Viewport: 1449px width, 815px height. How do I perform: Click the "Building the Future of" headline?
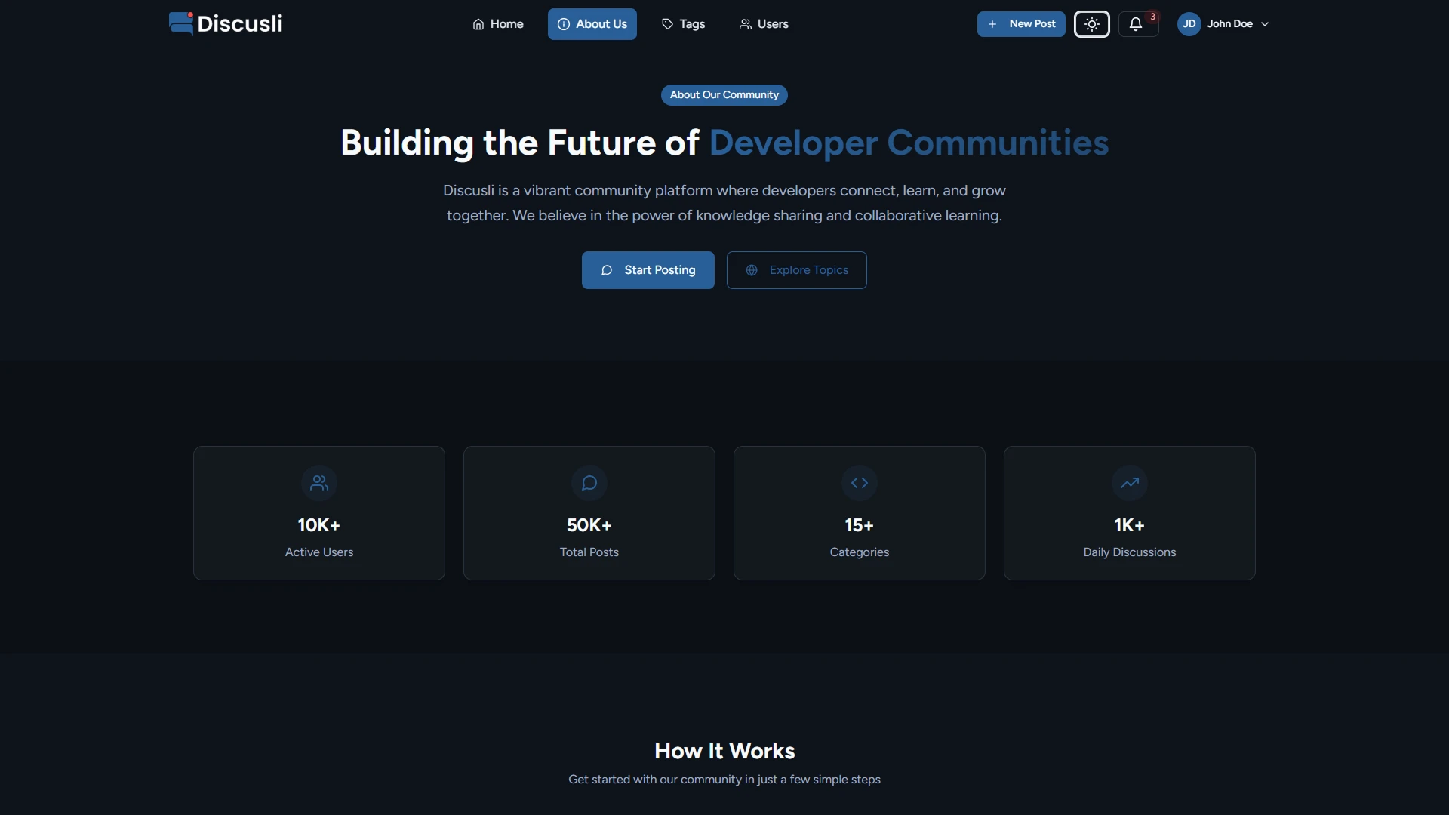tap(520, 143)
